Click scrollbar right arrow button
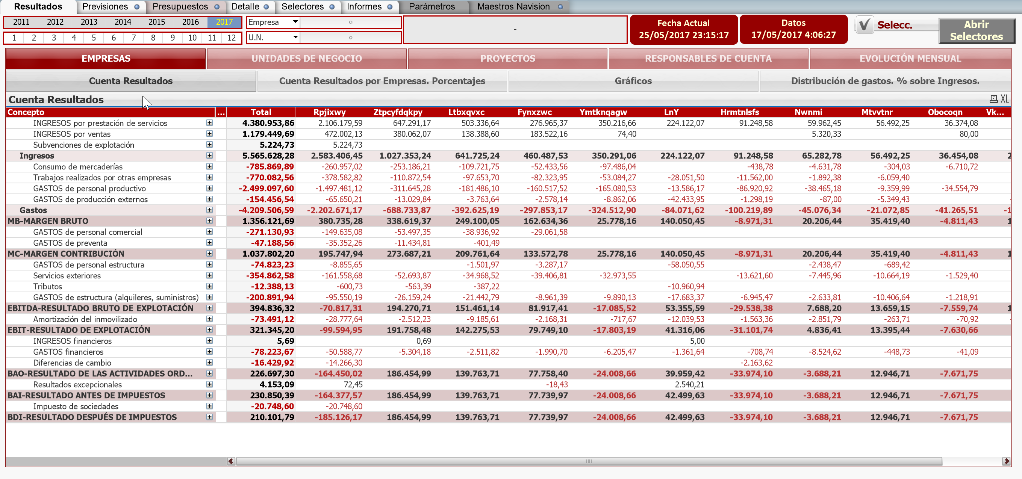Screen dimensions: 1022x479 click(x=1006, y=461)
